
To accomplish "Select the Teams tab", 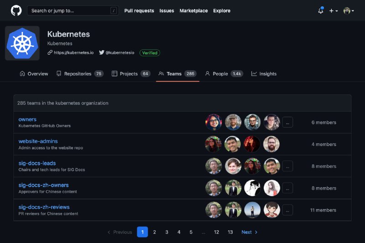I will coord(177,74).
